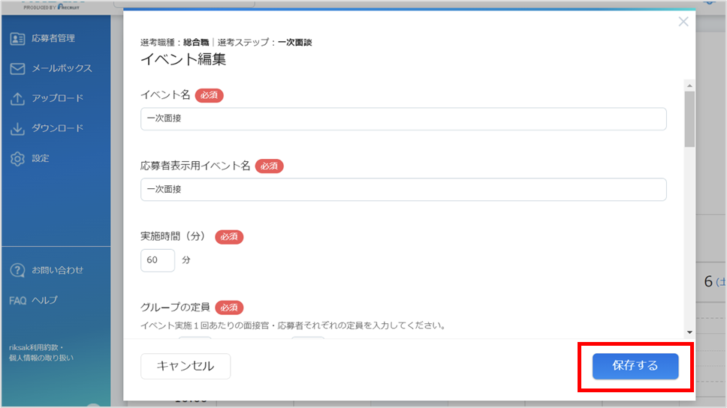Click the dialog scrollbar up arrow
Viewport: 727px width, 408px height.
[689, 85]
